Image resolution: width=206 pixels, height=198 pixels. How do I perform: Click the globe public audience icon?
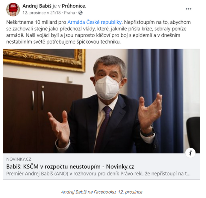tap(80, 13)
